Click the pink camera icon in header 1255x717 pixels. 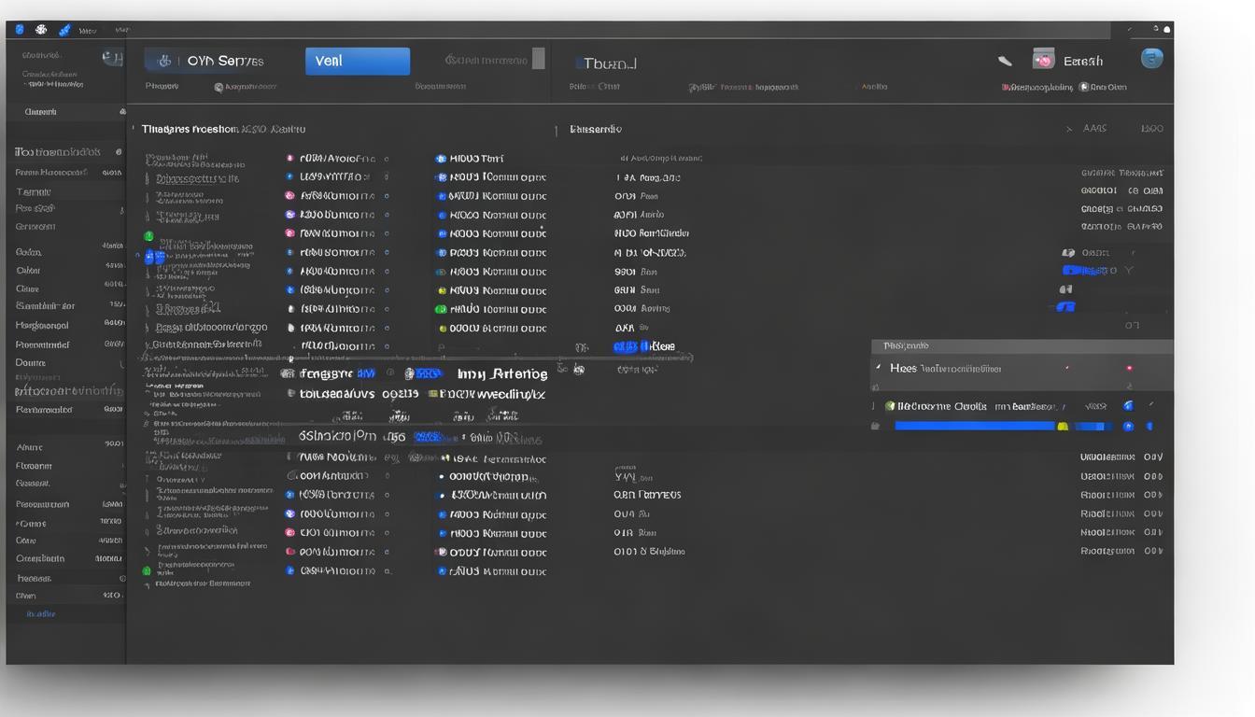tap(1043, 60)
